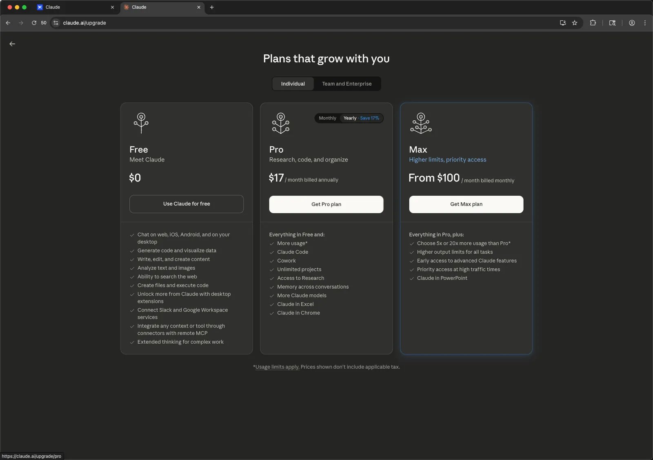Image resolution: width=653 pixels, height=460 pixels.
Task: Click 'Plans that grow with you' heading
Action: pos(326,59)
